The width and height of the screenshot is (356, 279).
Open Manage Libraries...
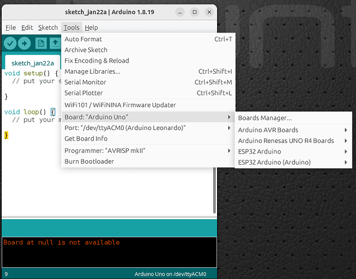148,71
